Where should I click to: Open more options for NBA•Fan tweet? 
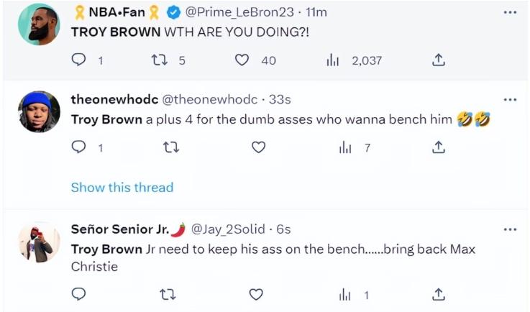point(510,12)
